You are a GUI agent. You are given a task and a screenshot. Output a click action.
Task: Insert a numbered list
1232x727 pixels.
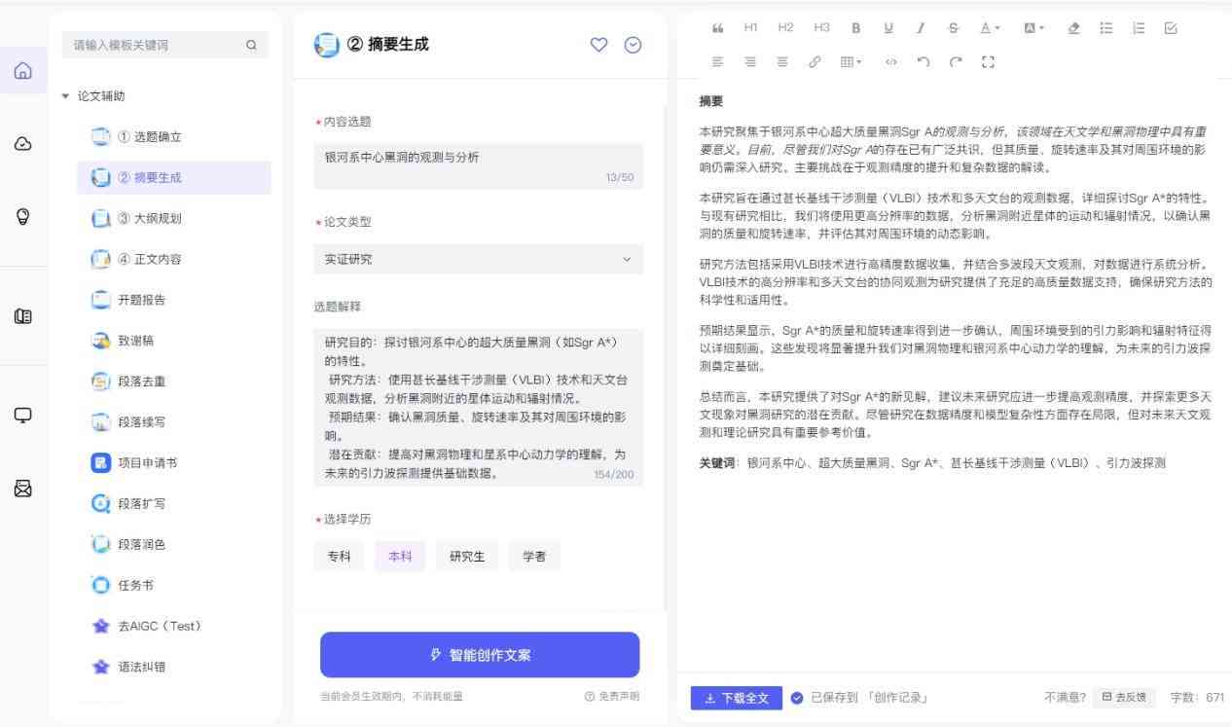tap(1139, 28)
